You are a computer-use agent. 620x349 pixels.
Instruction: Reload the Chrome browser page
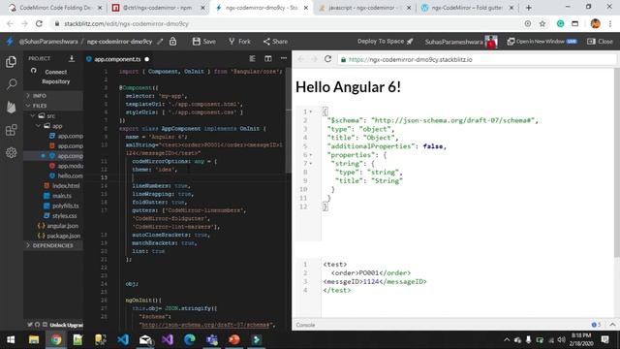39,23
